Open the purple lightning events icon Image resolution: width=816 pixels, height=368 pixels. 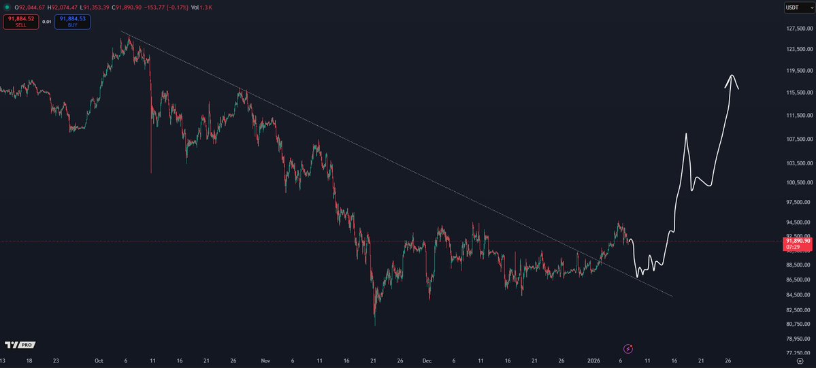click(x=628, y=348)
